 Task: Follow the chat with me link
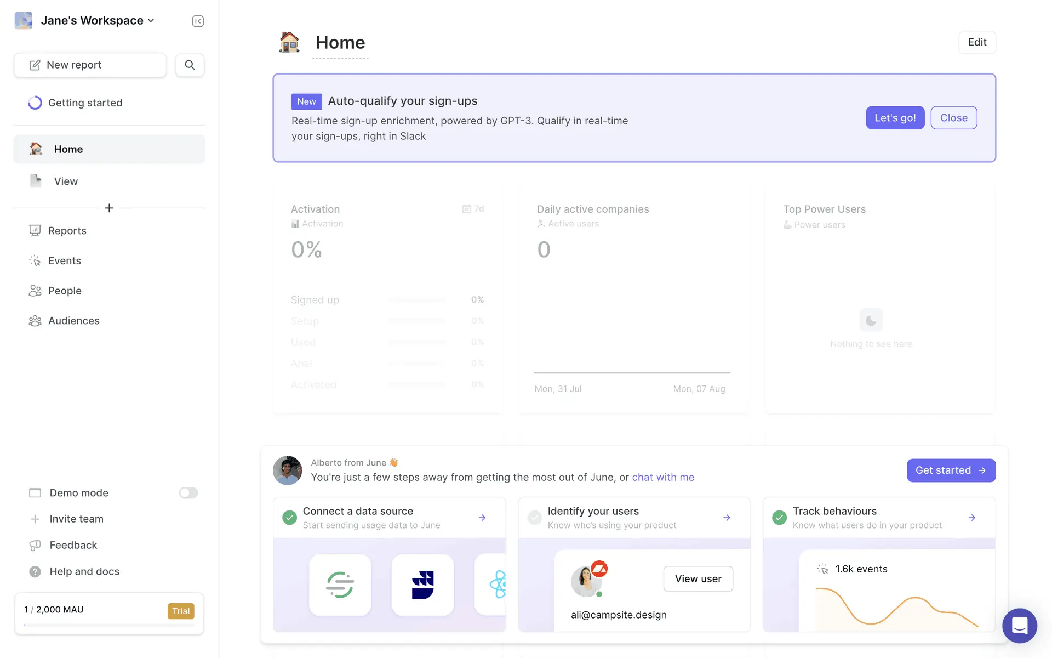point(663,477)
